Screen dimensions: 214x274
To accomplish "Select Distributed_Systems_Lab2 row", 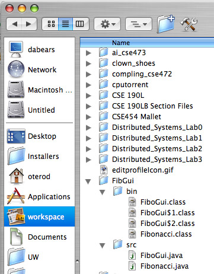I will pyautogui.click(x=147, y=149).
